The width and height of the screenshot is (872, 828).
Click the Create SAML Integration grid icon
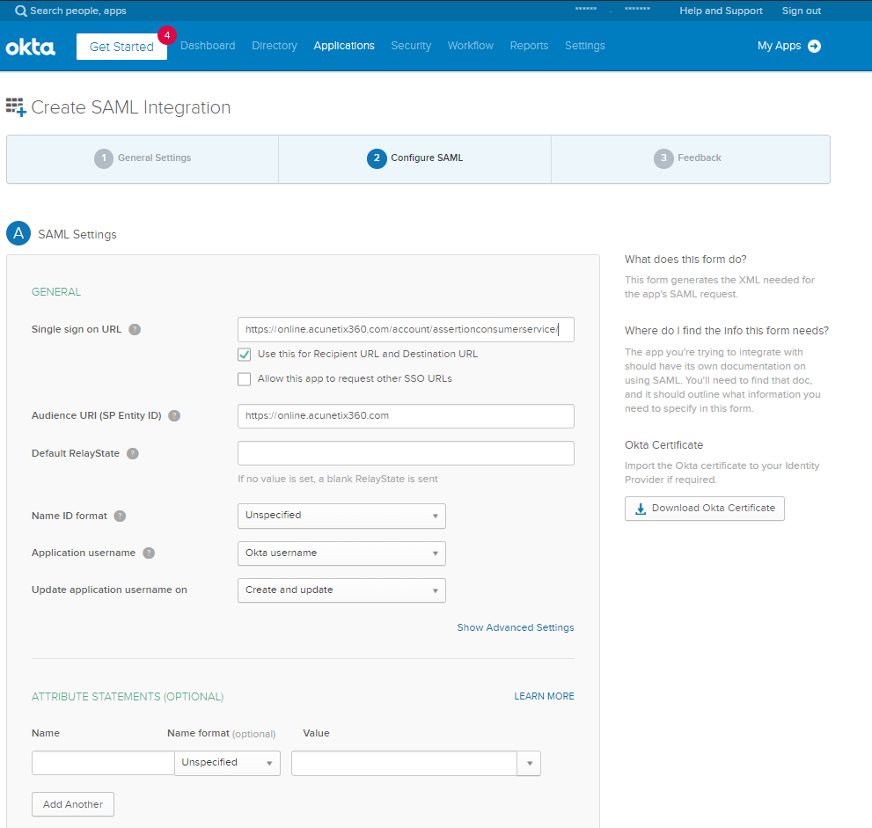[16, 107]
